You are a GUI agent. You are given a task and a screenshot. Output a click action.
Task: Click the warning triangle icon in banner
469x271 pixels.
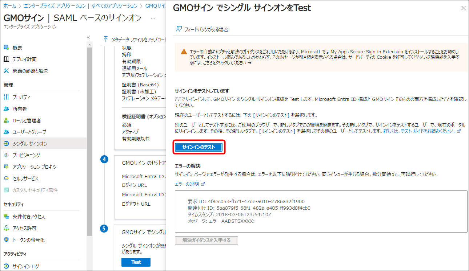tap(184, 52)
